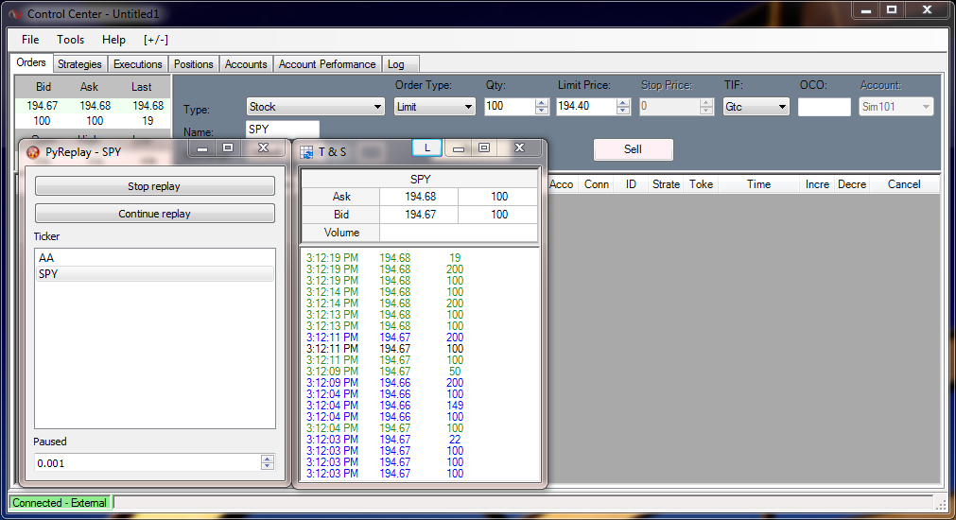This screenshot has height=520, width=956.
Task: Click the Strate column header
Action: tap(666, 184)
